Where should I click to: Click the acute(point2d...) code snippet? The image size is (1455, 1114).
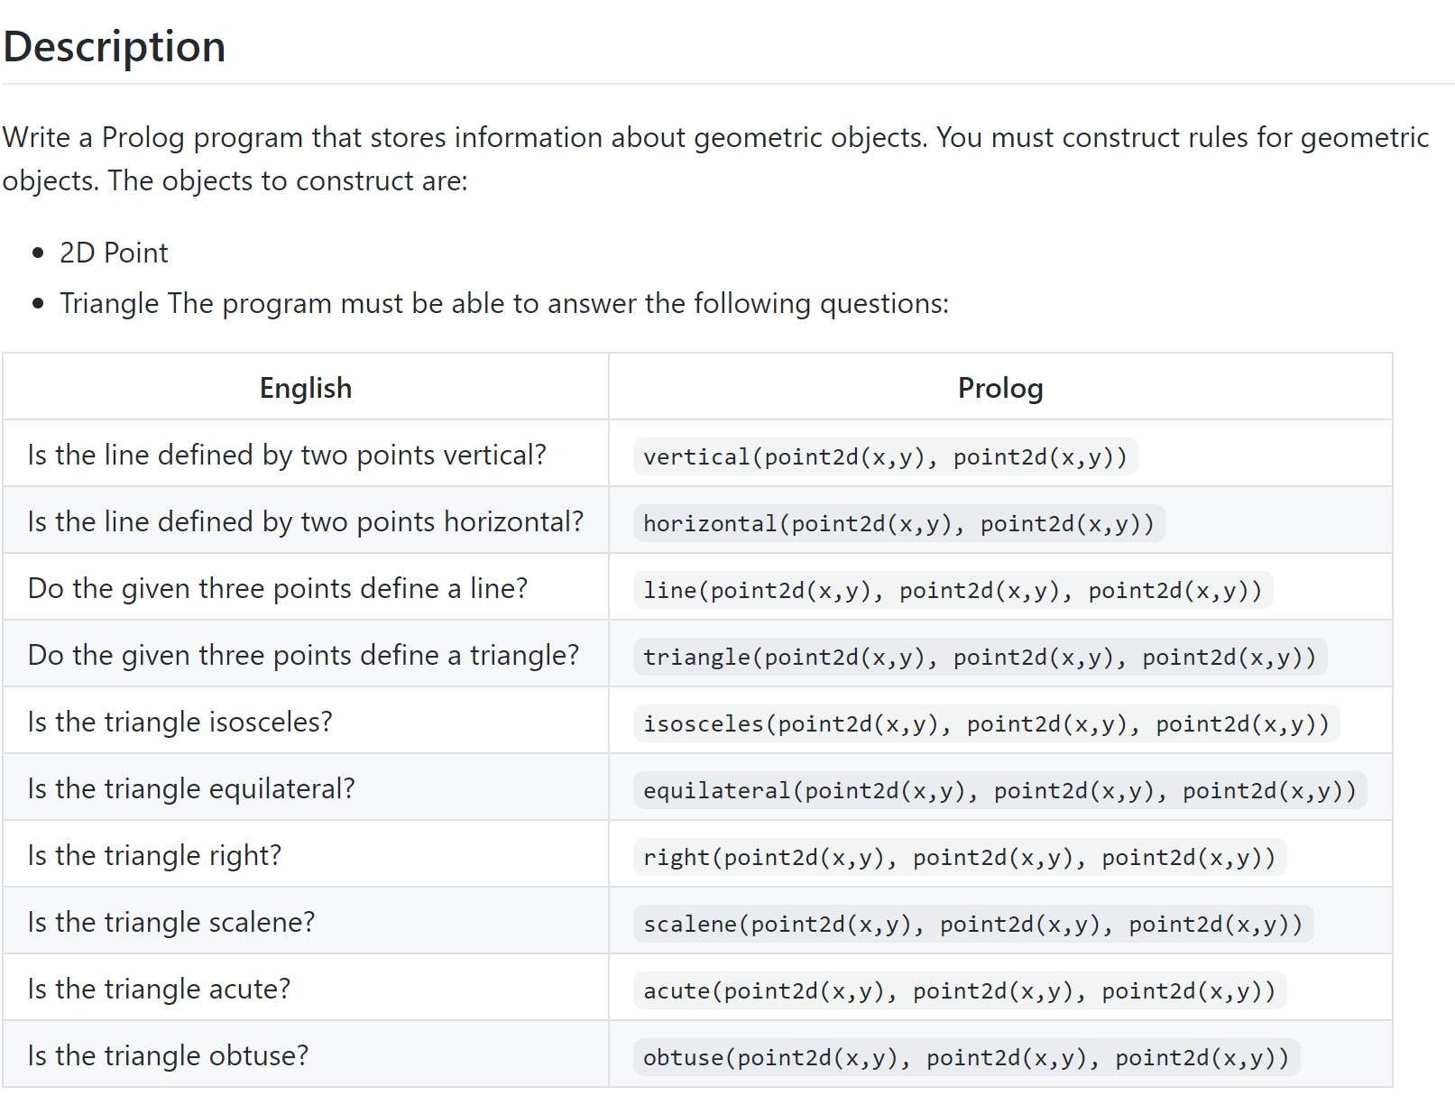pos(958,991)
